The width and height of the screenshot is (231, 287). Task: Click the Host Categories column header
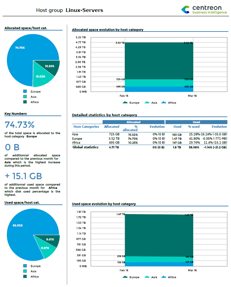tap(86, 127)
